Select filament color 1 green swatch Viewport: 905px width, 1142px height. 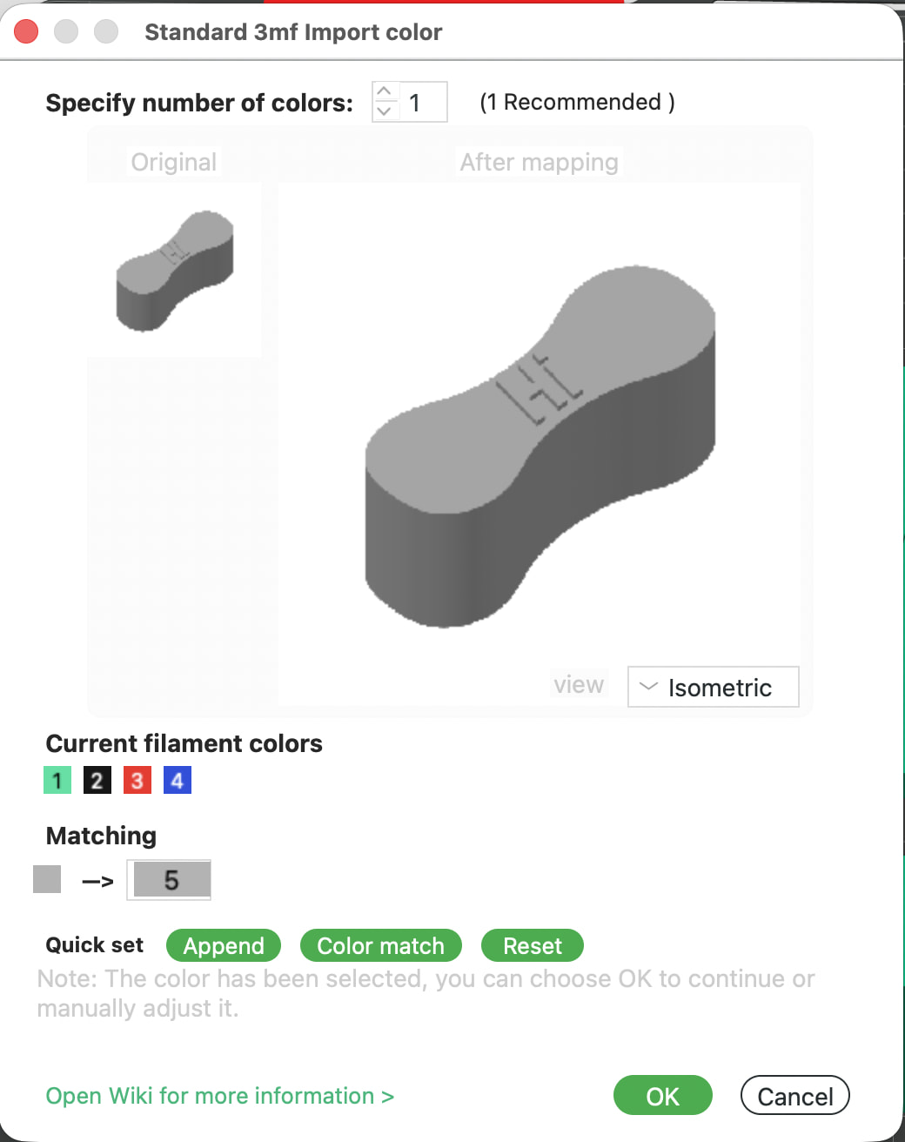coord(57,780)
